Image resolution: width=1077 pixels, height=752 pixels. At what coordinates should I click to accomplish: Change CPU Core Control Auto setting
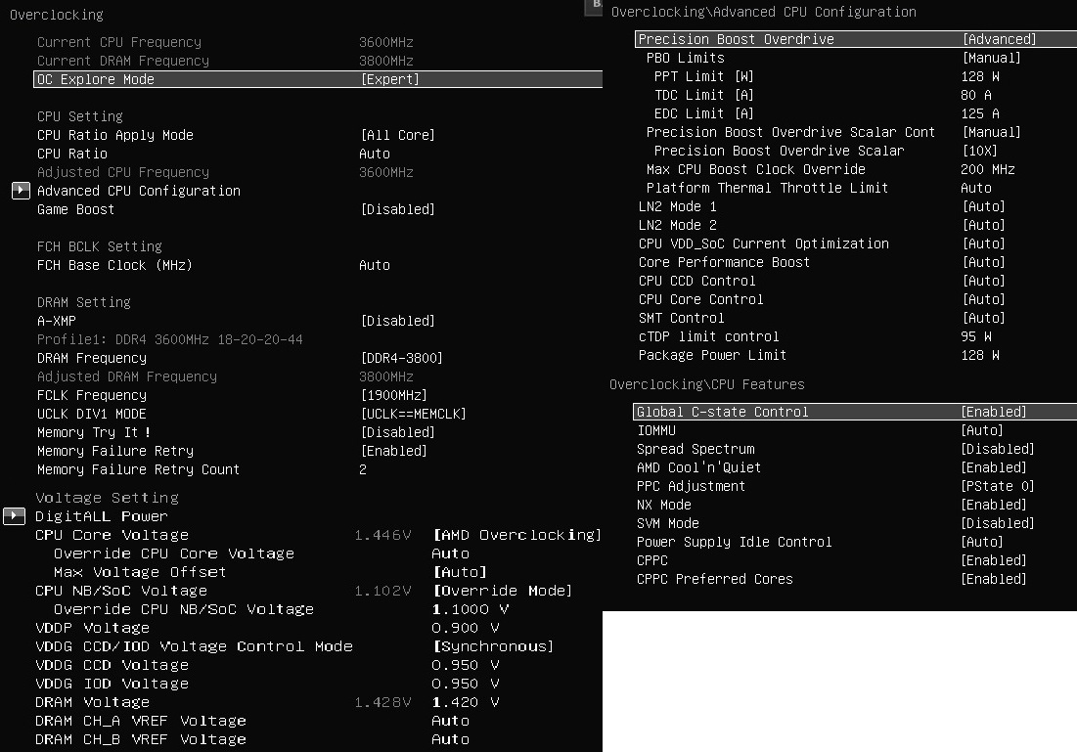[x=984, y=298]
